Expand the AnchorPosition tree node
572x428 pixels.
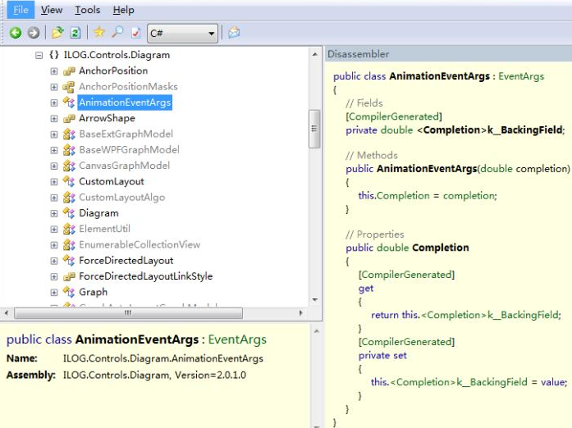(x=54, y=71)
